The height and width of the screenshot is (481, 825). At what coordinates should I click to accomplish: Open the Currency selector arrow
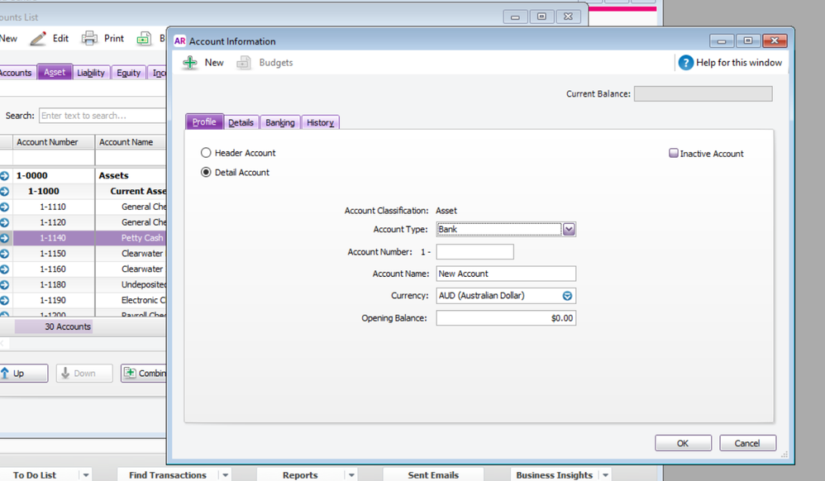click(x=567, y=296)
